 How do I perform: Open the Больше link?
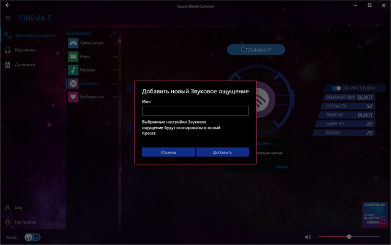(282, 166)
